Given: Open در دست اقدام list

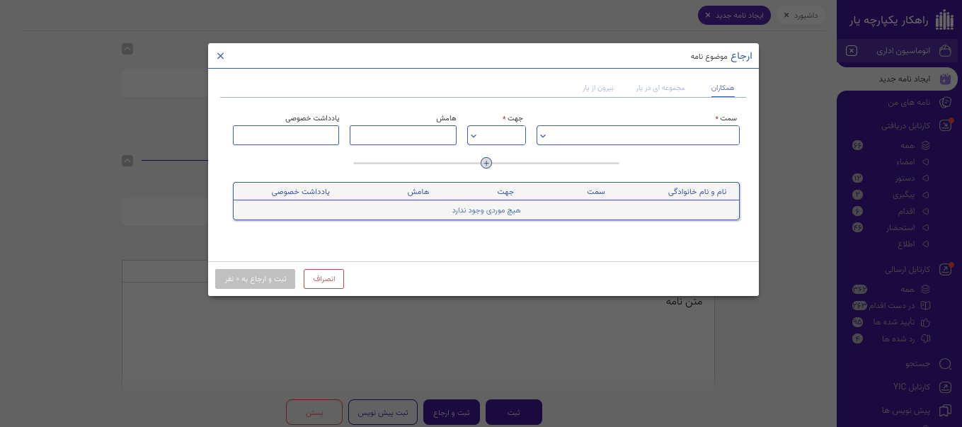Looking at the screenshot, I should (893, 305).
